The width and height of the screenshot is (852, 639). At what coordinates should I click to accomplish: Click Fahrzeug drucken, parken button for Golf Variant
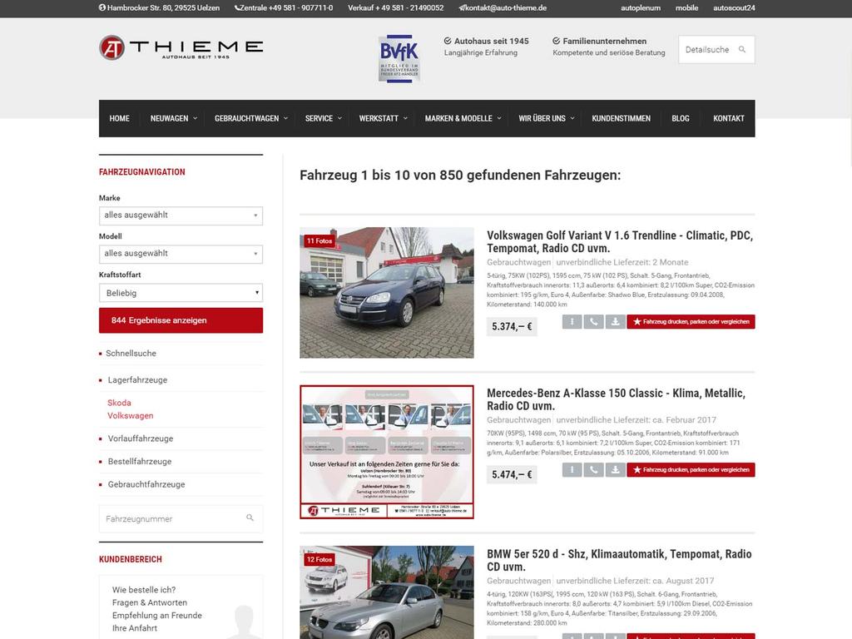click(x=691, y=322)
